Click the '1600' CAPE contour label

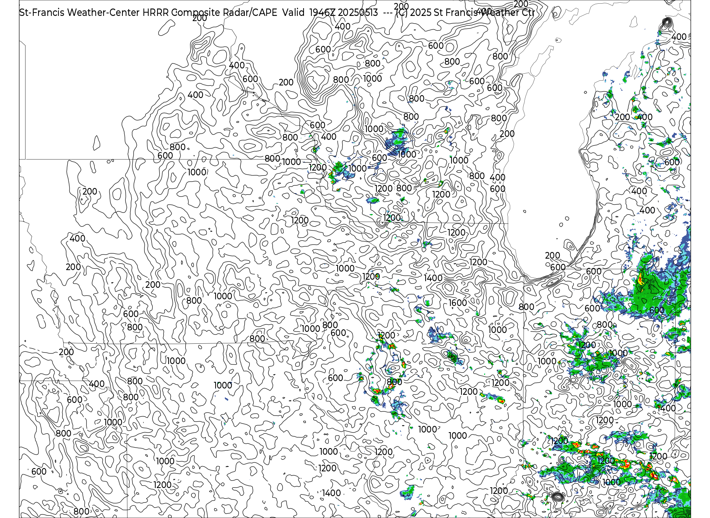[457, 303]
